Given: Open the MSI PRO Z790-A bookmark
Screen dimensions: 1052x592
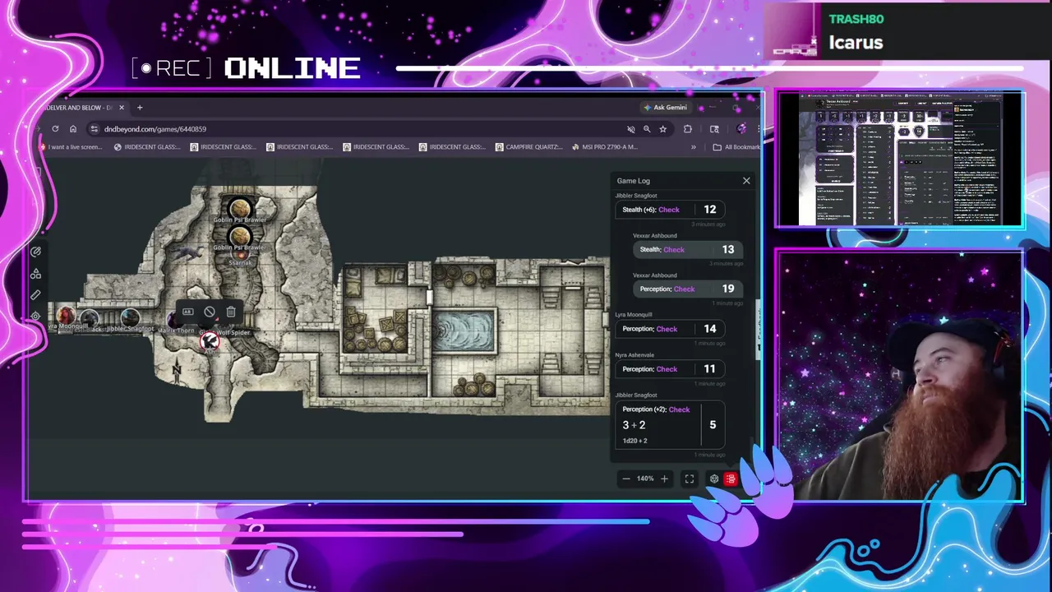Looking at the screenshot, I should (x=603, y=147).
